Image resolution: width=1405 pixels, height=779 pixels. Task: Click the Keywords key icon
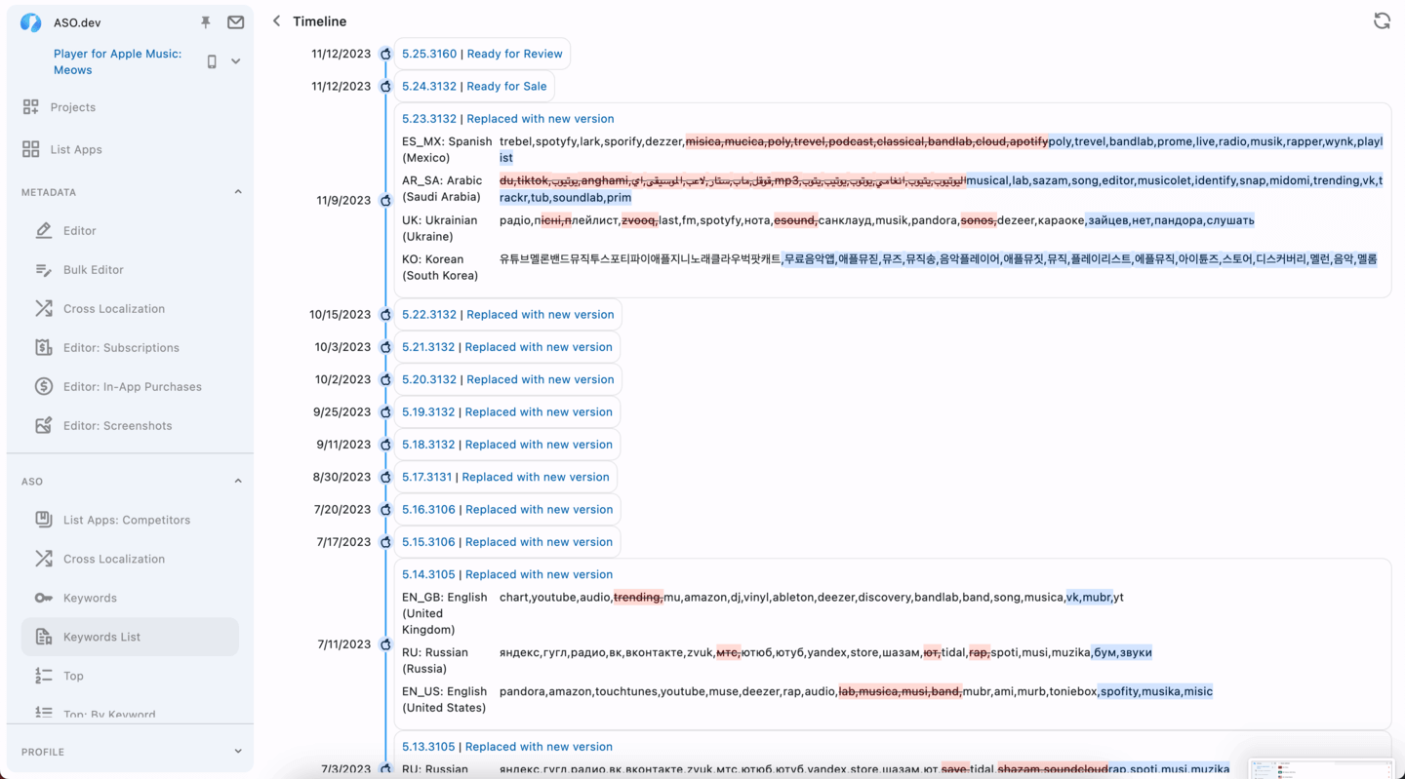point(44,598)
